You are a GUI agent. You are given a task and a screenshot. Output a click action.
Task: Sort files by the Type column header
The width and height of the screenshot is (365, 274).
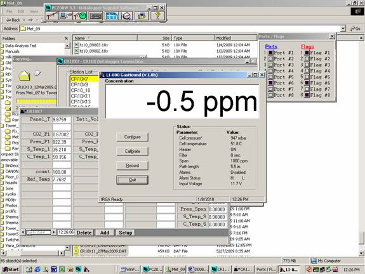193,38
